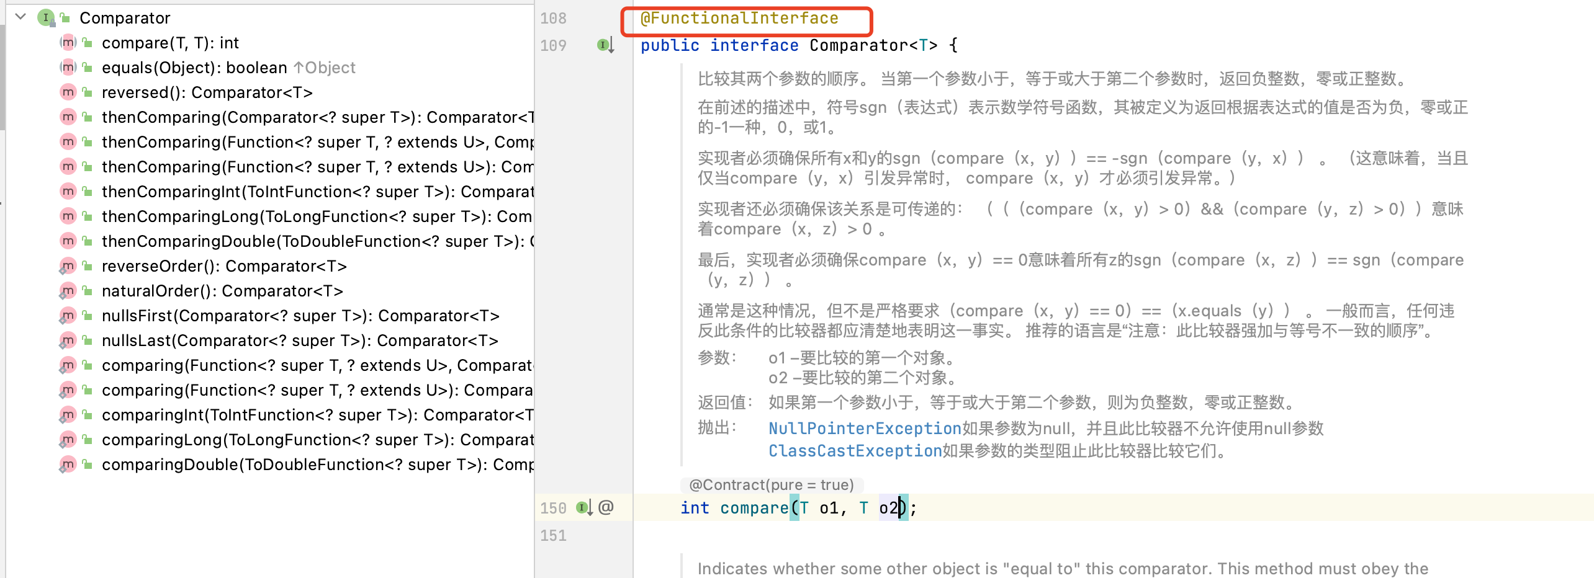The height and width of the screenshot is (578, 1594).
Task: Click the Comparator interface icon in tree
Action: coord(46,18)
